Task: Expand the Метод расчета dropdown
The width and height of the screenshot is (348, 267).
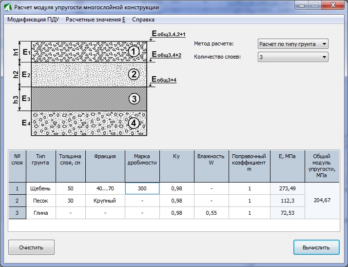Action: point(293,44)
